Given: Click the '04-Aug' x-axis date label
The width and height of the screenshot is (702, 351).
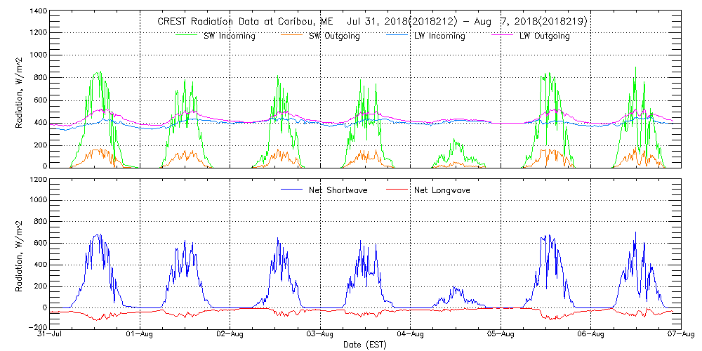Looking at the screenshot, I should (x=411, y=334).
